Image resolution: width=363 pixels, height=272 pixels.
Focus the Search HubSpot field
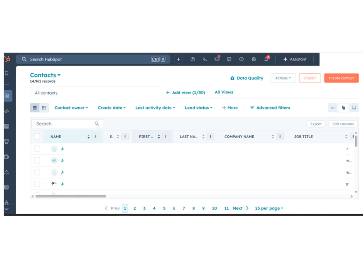(93, 59)
